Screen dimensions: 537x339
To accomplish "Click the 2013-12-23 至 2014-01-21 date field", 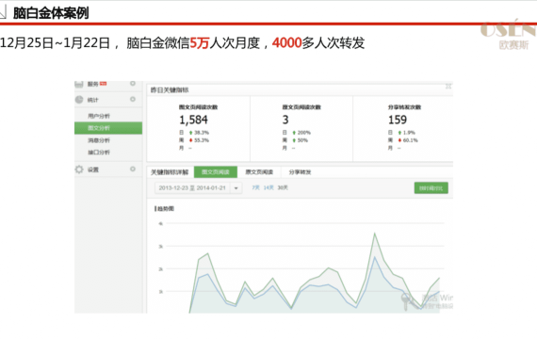I will (192, 188).
